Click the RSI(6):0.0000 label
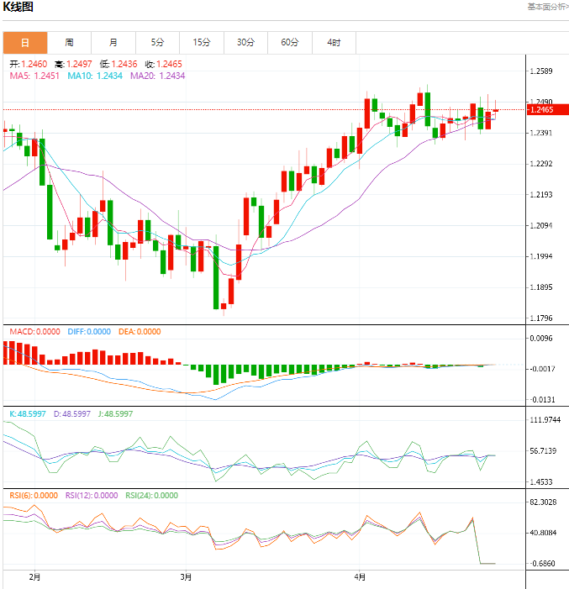The height and width of the screenshot is (589, 569). tap(34, 496)
